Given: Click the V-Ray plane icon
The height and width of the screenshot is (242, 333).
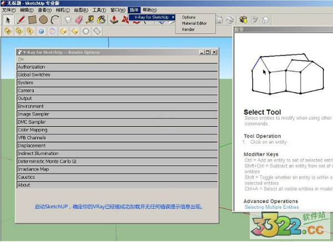Looking at the screenshot, I should (97, 31).
